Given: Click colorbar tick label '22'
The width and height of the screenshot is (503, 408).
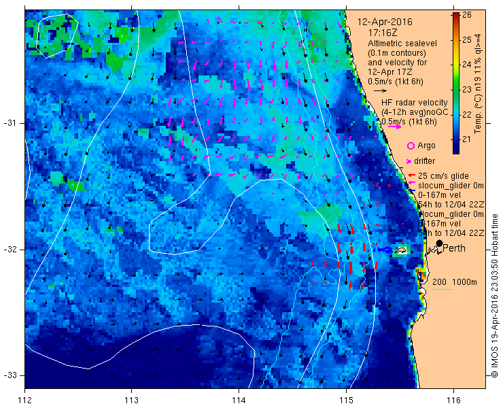Looking at the screenshot, I should (466, 115).
